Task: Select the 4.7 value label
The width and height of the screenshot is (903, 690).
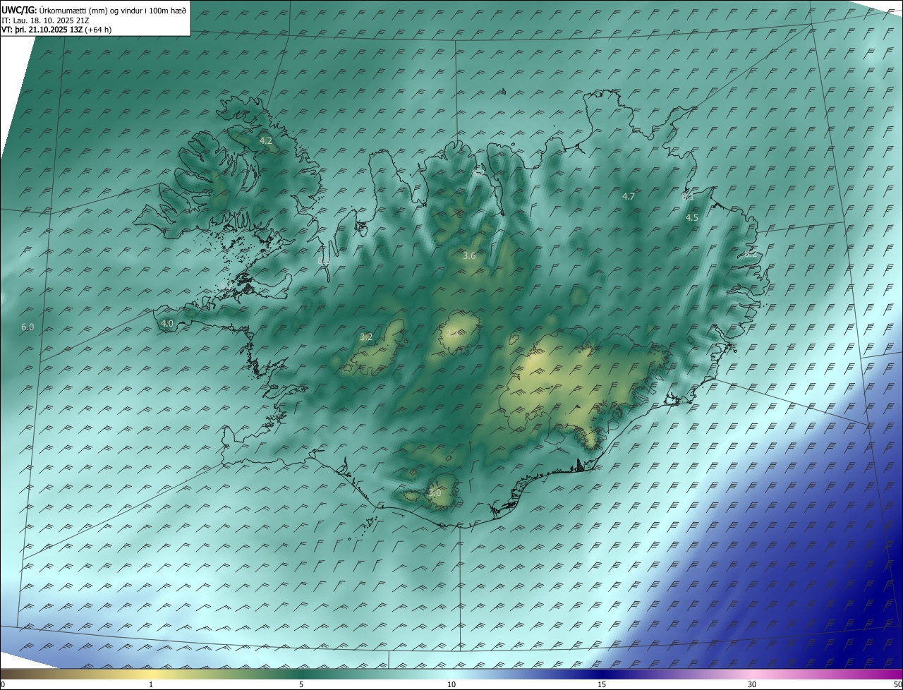Action: pyautogui.click(x=629, y=196)
